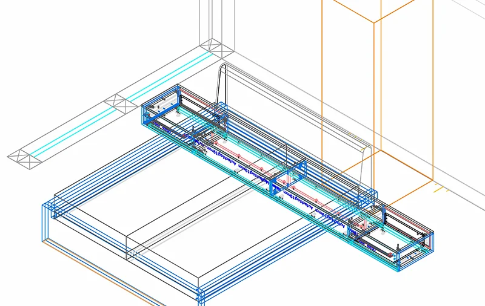Click the right curved end of the headboard rail
The width and height of the screenshot is (485, 306).
[366, 148]
